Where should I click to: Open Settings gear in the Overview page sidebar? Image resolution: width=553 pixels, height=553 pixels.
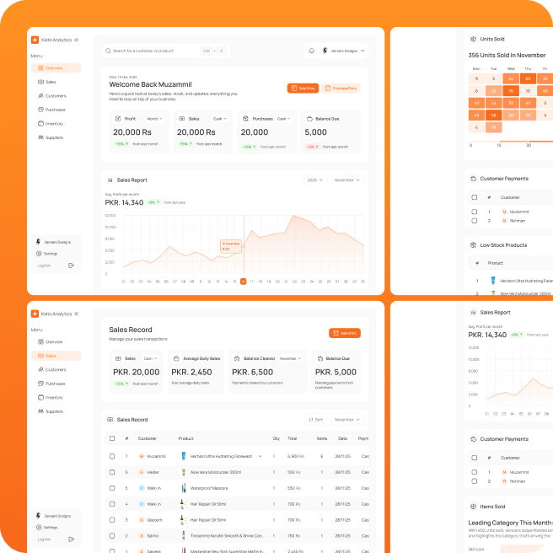pos(39,253)
